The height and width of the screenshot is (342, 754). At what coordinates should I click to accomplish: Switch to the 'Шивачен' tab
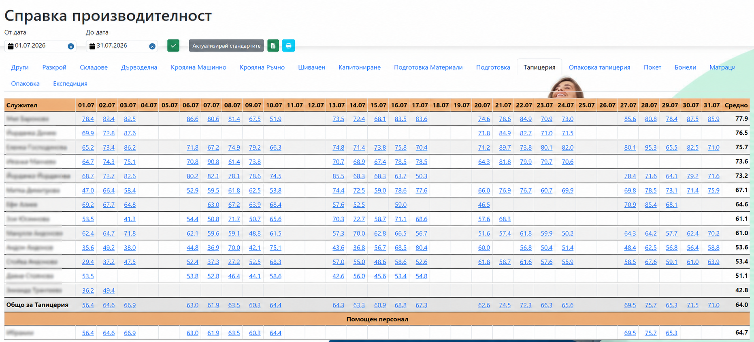coord(311,67)
